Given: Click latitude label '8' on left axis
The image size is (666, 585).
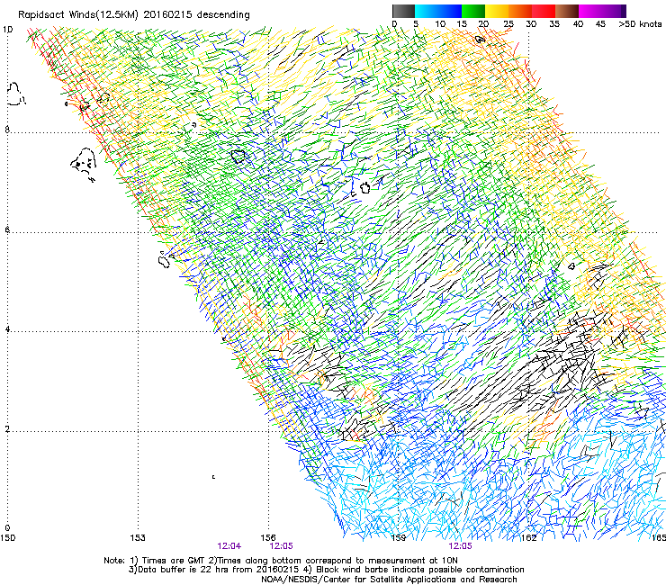Looking at the screenshot, I should pyautogui.click(x=7, y=130).
